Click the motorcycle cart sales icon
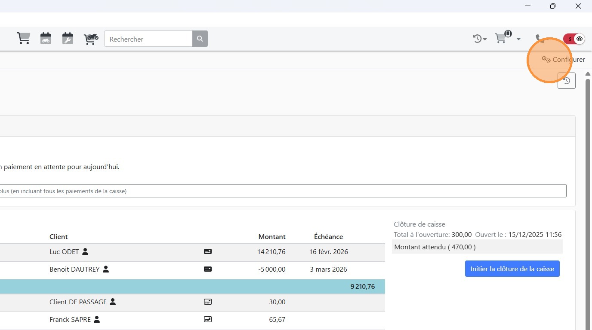 coord(91,39)
